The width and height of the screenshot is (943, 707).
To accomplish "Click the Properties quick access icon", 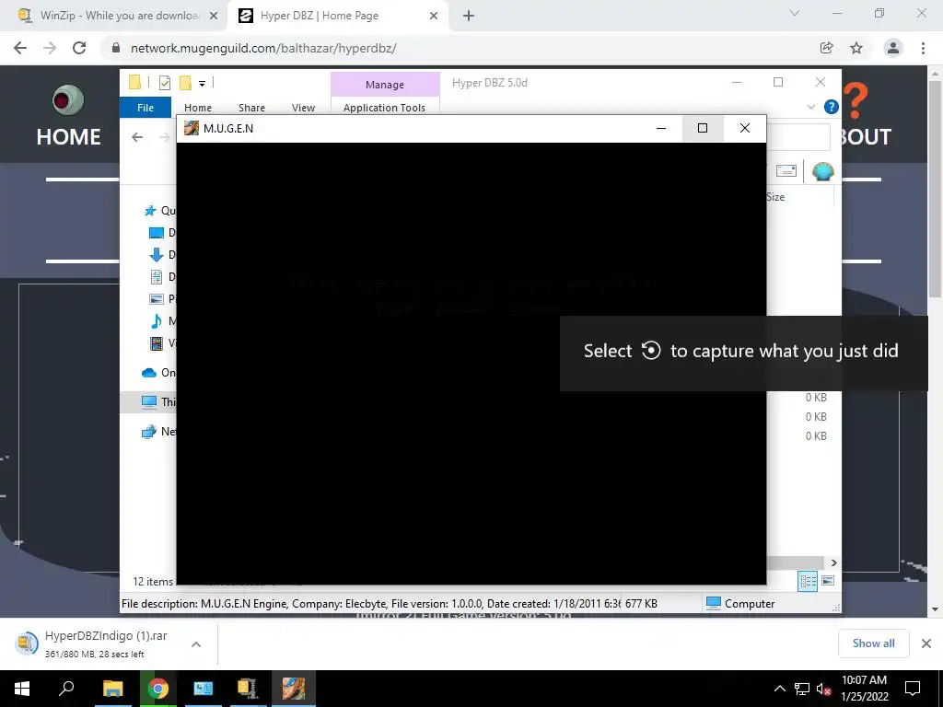I will [x=165, y=83].
